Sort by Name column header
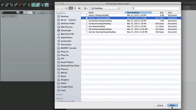196x110 pixels. (91, 13)
